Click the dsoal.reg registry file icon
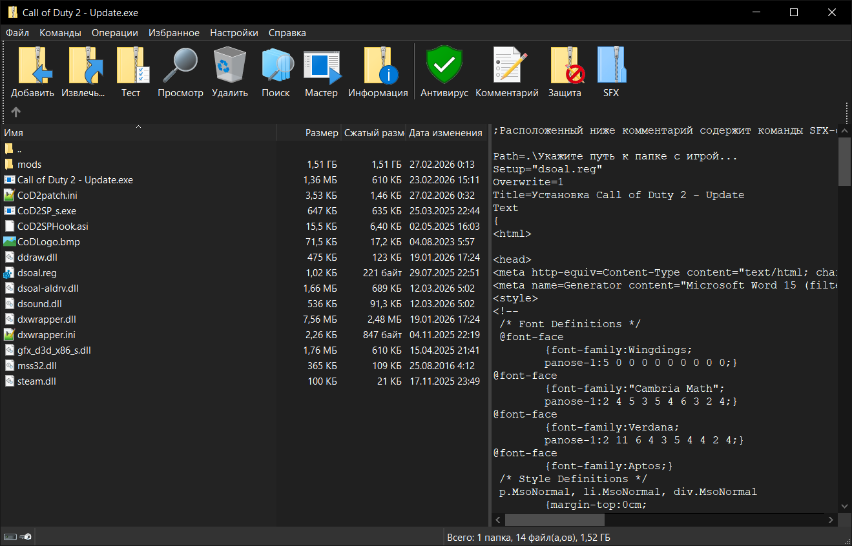This screenshot has width=852, height=546. [9, 273]
